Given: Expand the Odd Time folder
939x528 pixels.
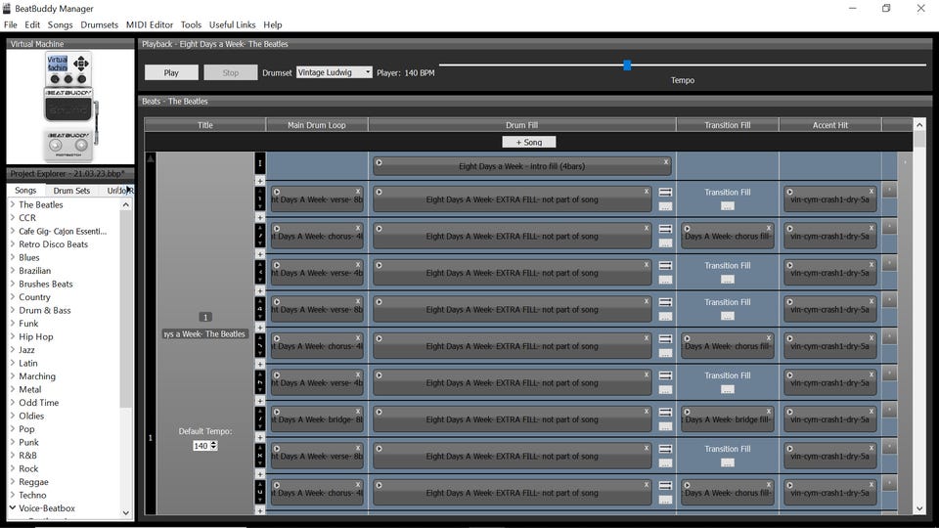Looking at the screenshot, I should click(x=13, y=402).
